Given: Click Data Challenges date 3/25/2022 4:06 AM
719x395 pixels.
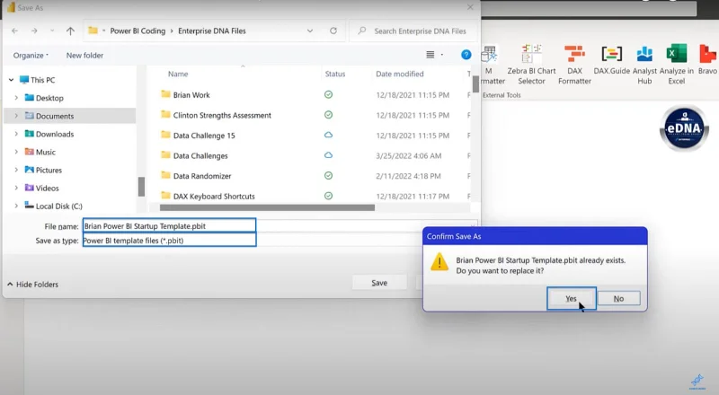Looking at the screenshot, I should (409, 155).
